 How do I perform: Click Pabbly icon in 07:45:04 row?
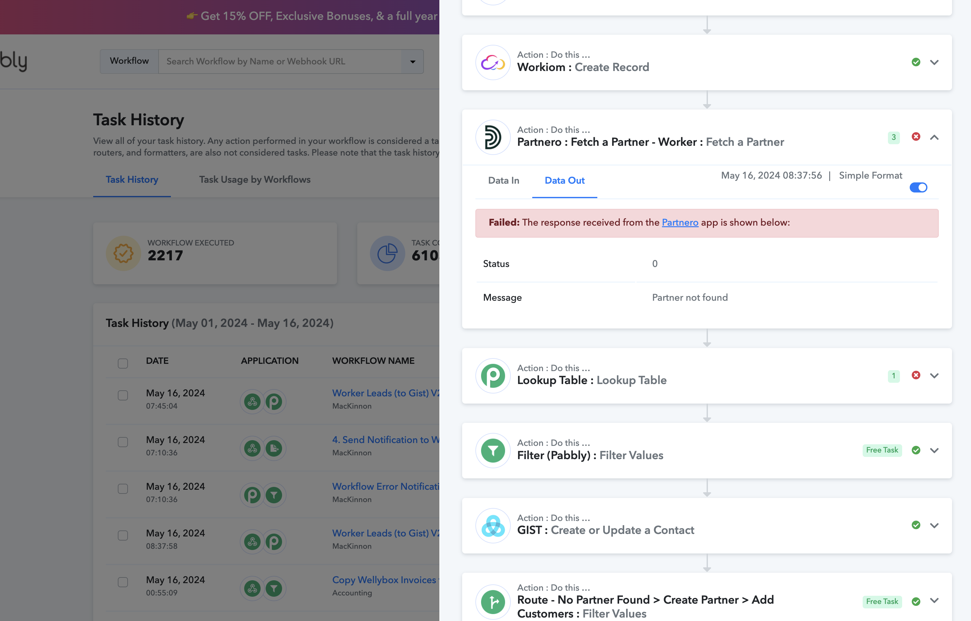(x=274, y=402)
